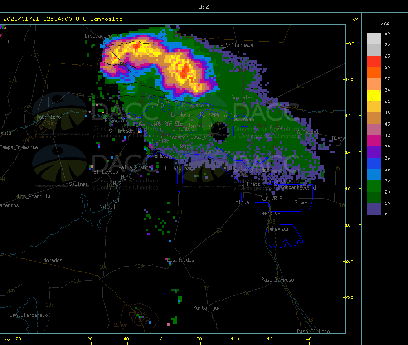Click the dBZ heading above the color legend
This screenshot has width=408, height=345.
[x=384, y=24]
